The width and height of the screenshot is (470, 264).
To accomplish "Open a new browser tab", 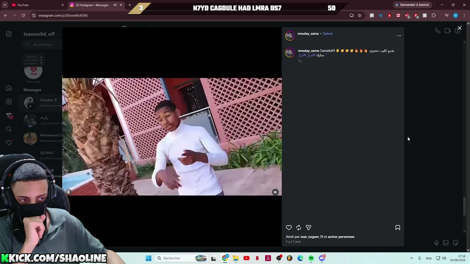I will pyautogui.click(x=130, y=5).
